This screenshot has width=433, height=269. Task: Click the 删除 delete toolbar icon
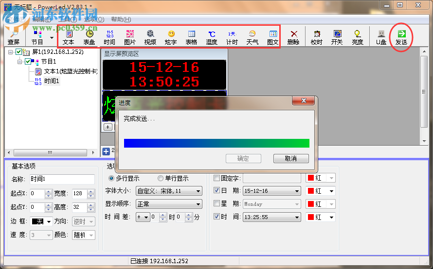(293, 37)
